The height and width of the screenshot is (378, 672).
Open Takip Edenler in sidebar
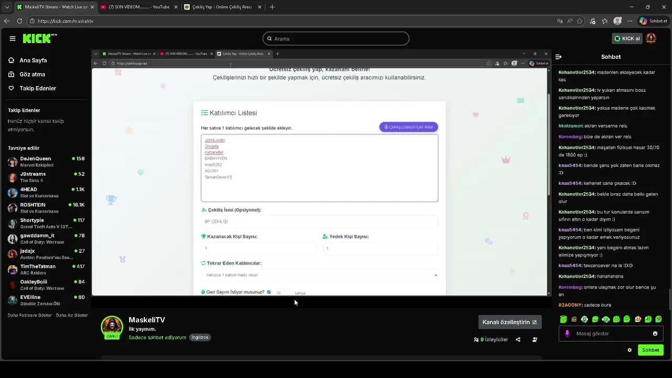[37, 88]
